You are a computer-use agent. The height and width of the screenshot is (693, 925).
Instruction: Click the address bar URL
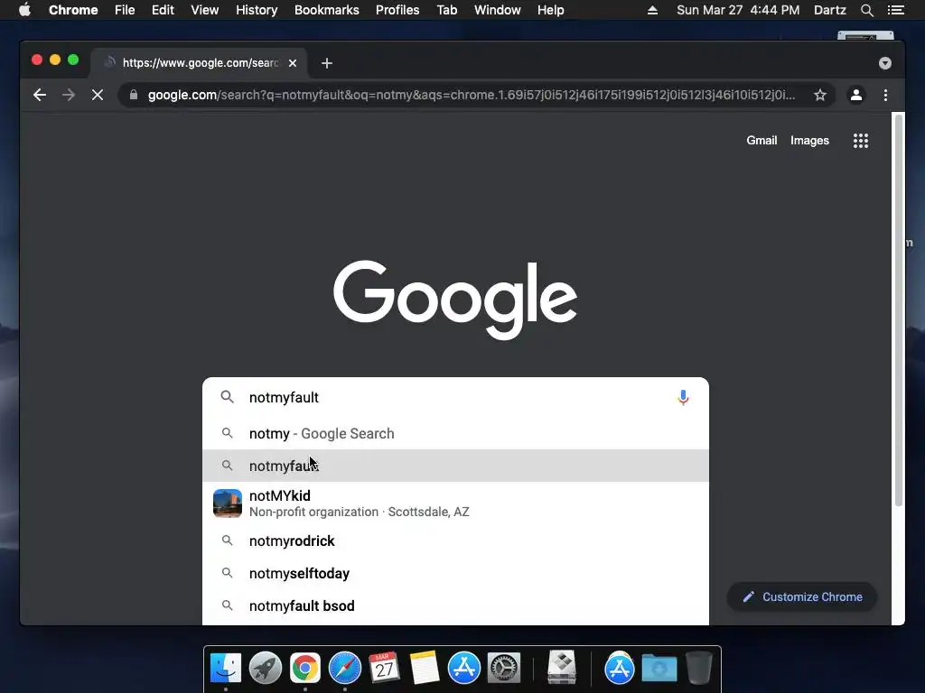472,95
